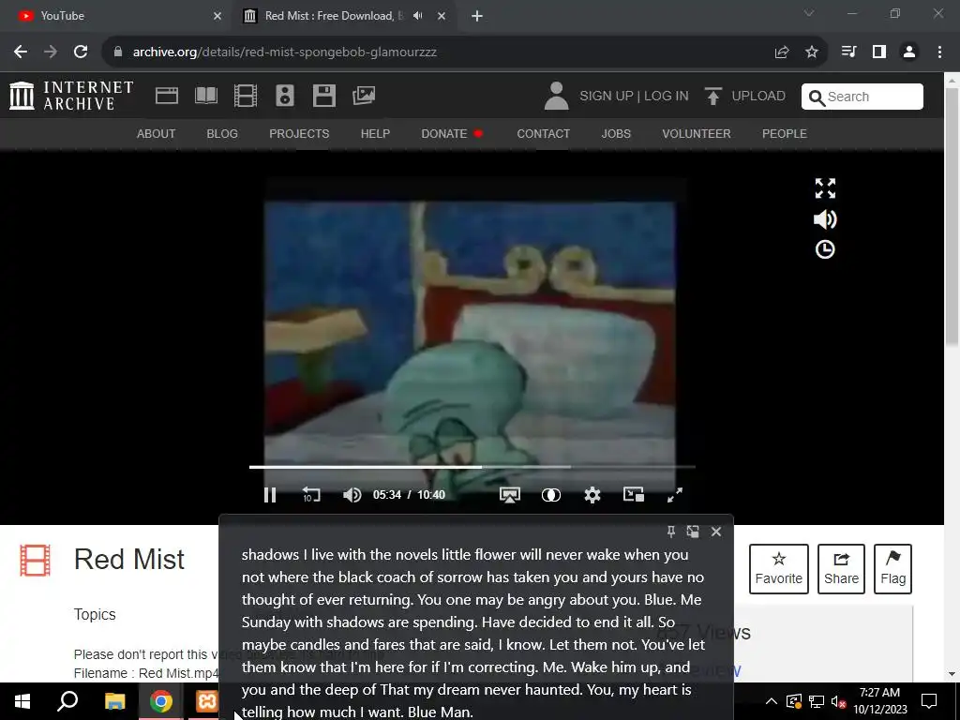Reload the current page
This screenshot has height=720, width=960.
81,52
